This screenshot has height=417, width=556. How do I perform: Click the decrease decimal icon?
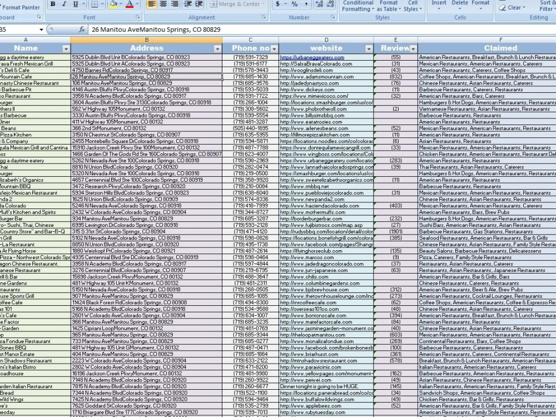pos(330,4)
